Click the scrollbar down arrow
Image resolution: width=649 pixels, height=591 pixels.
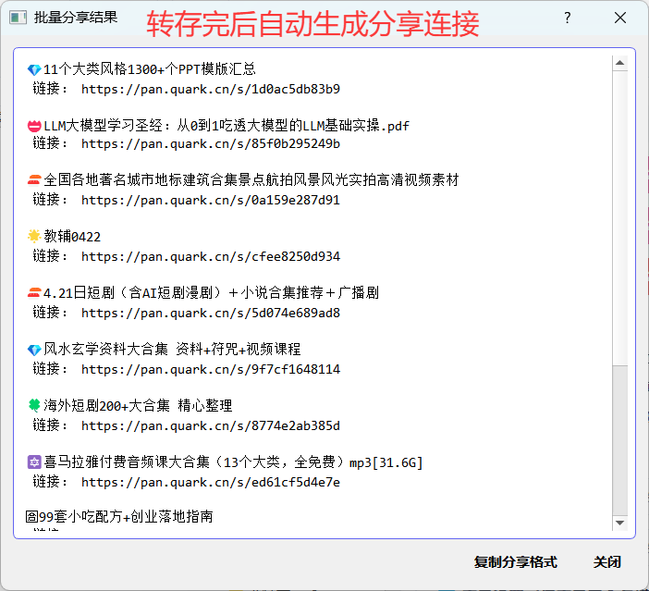click(619, 523)
